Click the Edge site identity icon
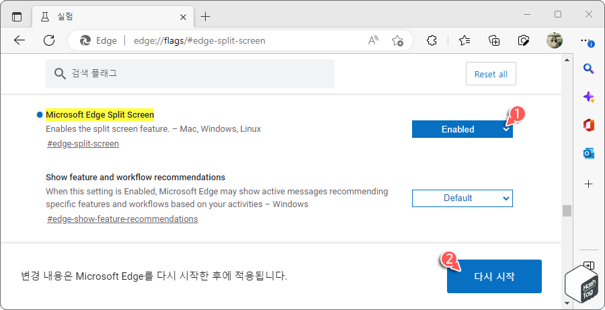 click(98, 40)
